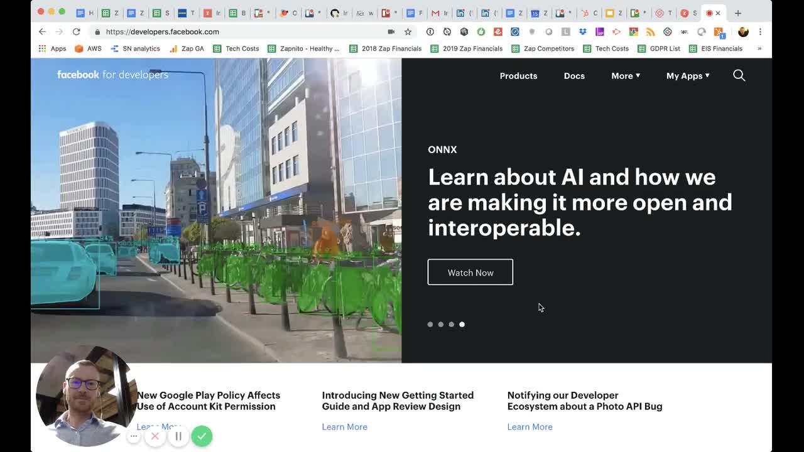The width and height of the screenshot is (804, 452).
Task: Pause the screen recording
Action: tap(178, 436)
